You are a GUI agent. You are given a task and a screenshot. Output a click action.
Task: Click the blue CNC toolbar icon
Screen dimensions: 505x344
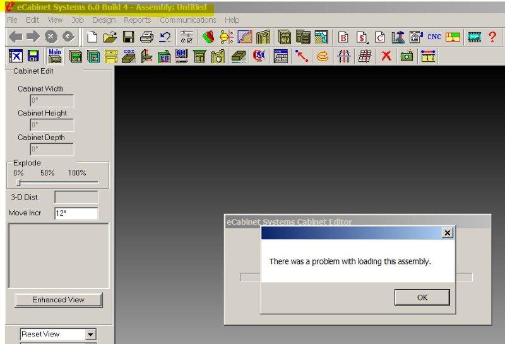point(434,37)
